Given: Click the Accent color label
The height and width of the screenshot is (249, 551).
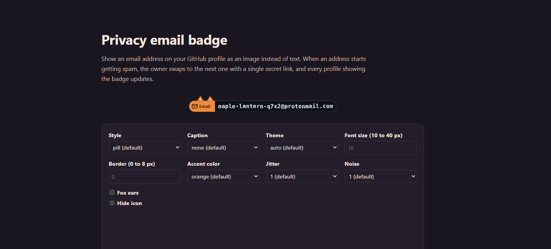Looking at the screenshot, I should coord(203,164).
